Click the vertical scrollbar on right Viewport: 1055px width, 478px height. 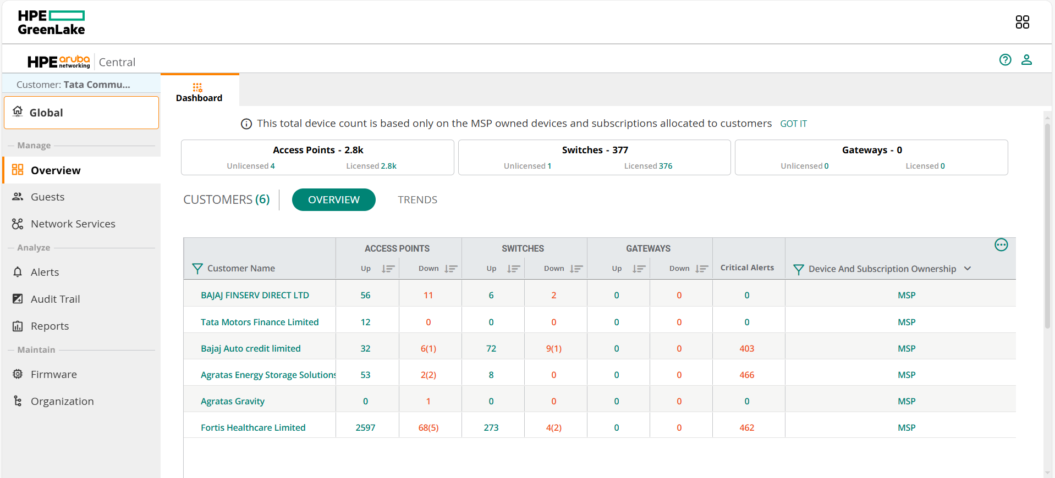tap(1047, 225)
